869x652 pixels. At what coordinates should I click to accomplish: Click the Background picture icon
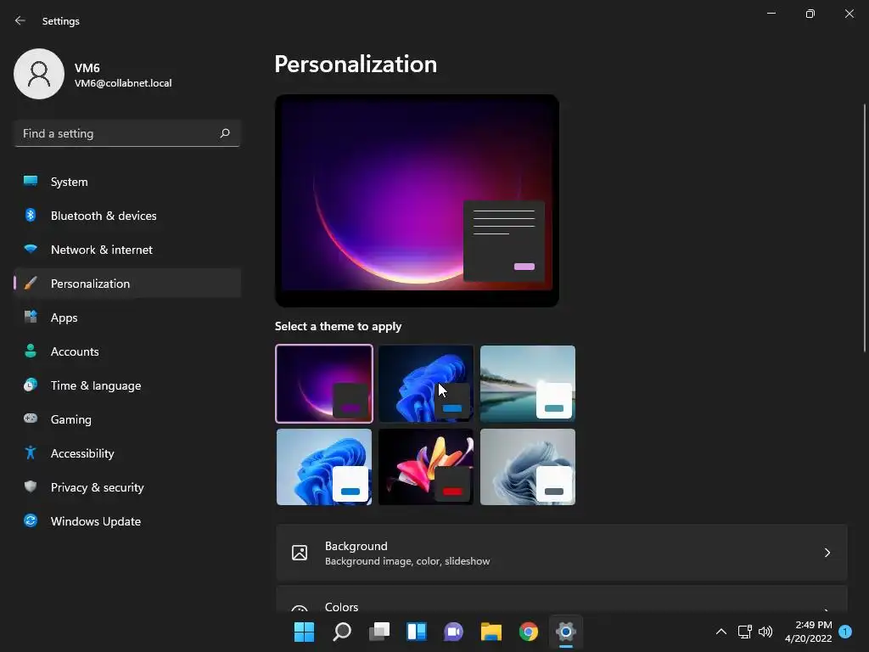tap(300, 553)
